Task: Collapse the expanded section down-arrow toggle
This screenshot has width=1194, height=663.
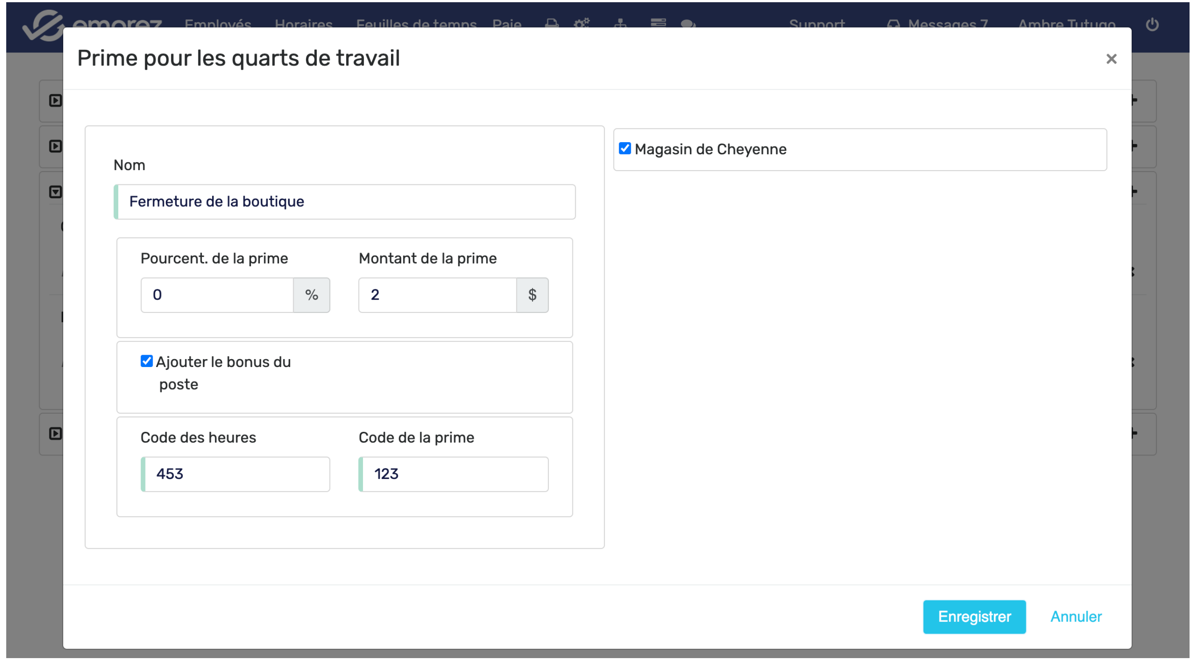Action: [56, 192]
